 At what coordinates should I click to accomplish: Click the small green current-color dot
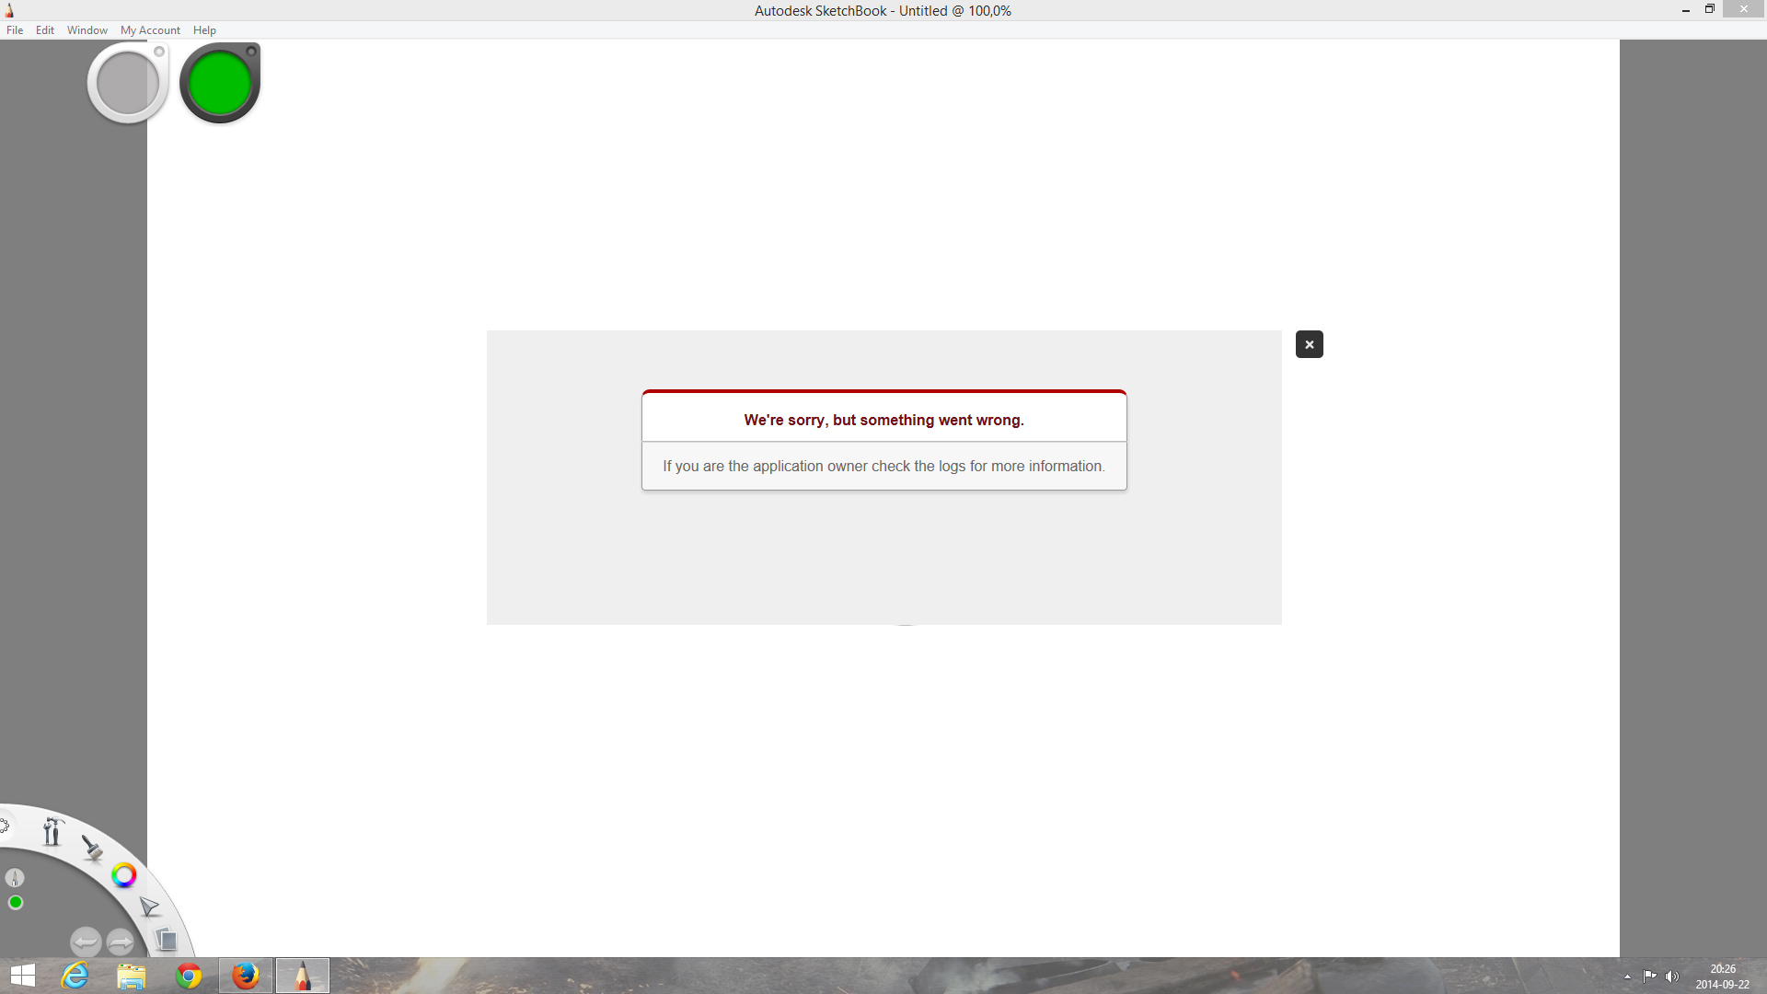pyautogui.click(x=16, y=903)
